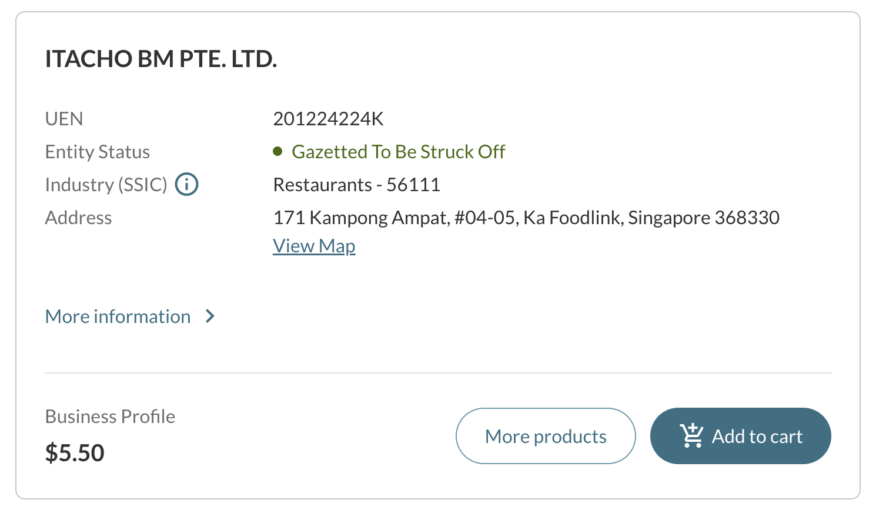This screenshot has width=876, height=513.
Task: Click the chevron arrow after More information
Action: (210, 317)
